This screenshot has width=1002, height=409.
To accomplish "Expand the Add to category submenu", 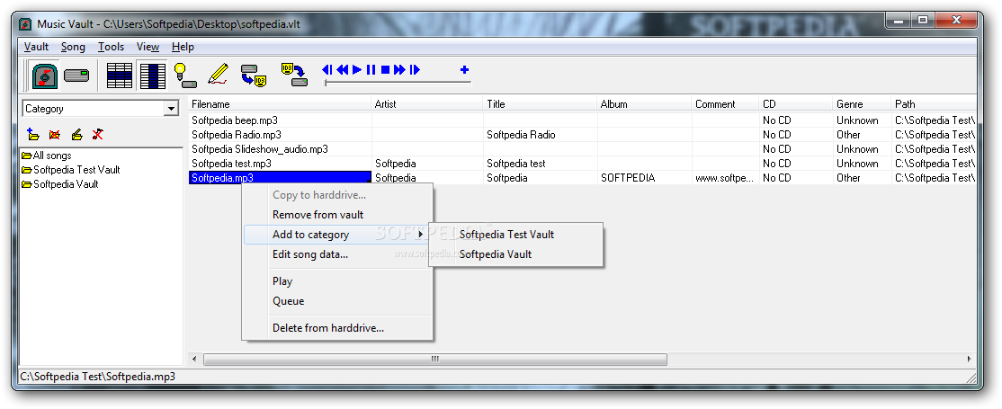I will (337, 235).
